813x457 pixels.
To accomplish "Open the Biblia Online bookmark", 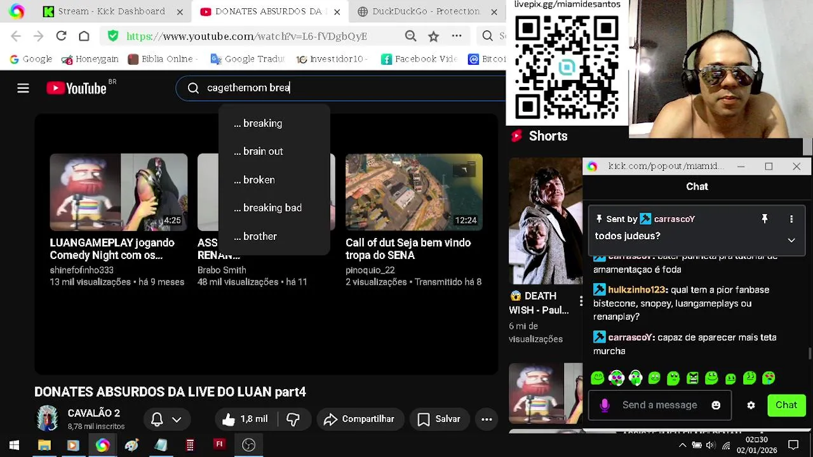I will coord(163,59).
